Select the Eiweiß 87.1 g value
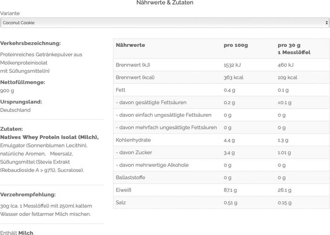330x235 pixels. [230, 190]
